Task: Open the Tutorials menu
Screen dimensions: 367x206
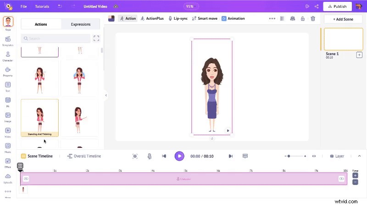Action: (42, 6)
